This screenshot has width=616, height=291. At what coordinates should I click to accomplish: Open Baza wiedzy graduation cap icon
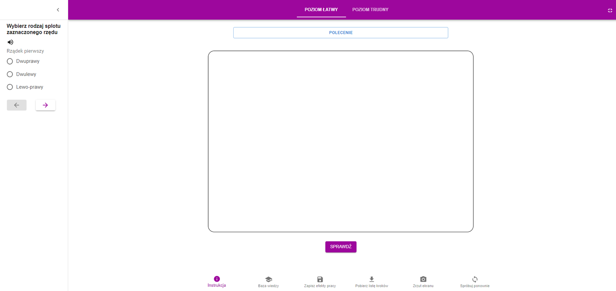[x=268, y=279]
